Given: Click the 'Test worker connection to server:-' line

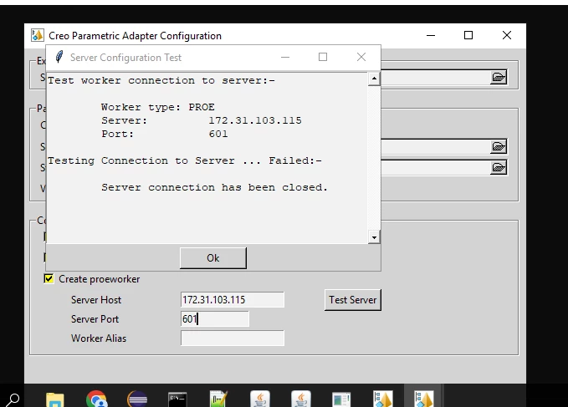Looking at the screenshot, I should (161, 80).
